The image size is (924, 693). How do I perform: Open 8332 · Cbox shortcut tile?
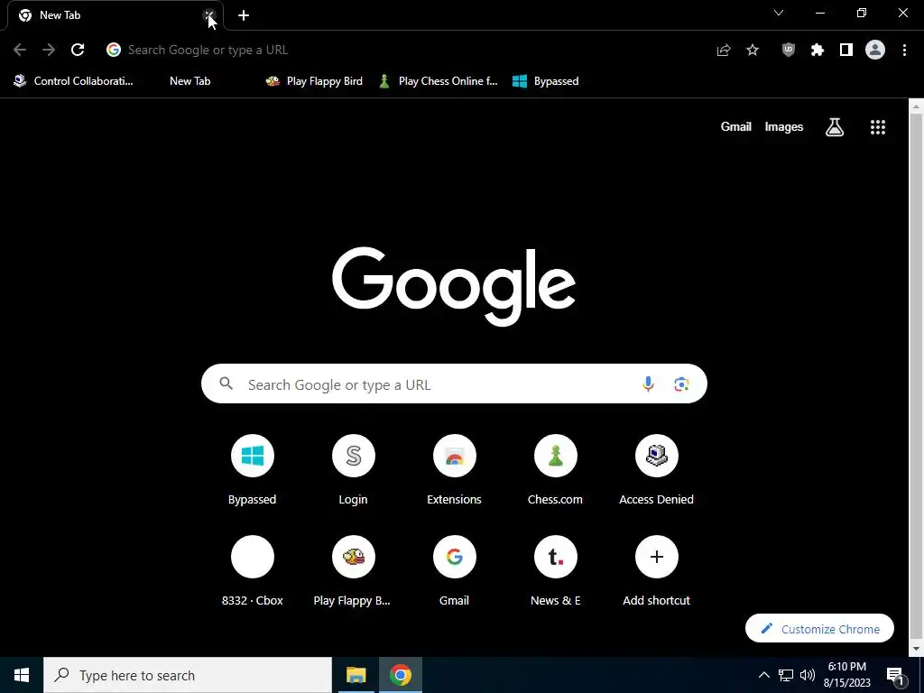pos(253,571)
